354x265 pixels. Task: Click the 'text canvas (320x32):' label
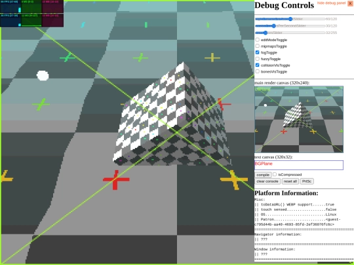273,157
